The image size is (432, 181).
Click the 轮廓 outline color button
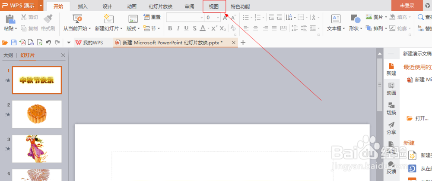(x=400, y=28)
